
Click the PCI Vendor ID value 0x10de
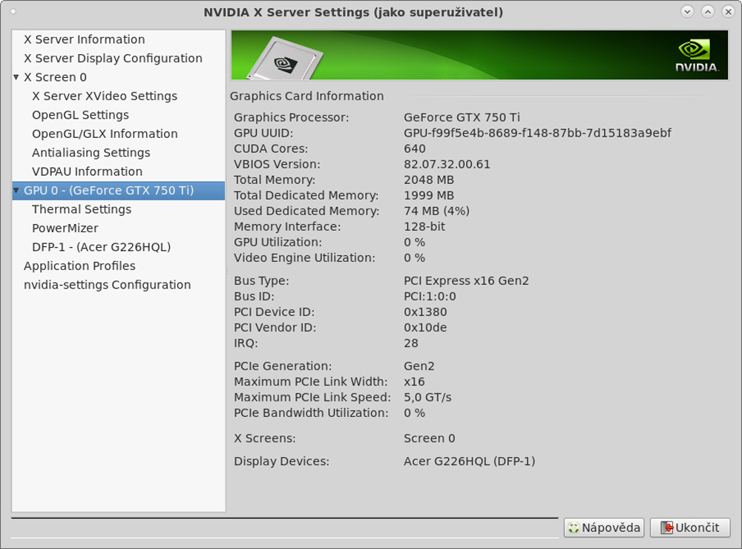pos(425,327)
